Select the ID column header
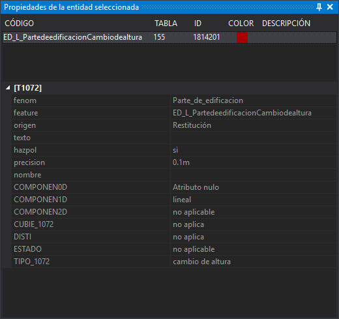The width and height of the screenshot is (339, 319). 198,23
